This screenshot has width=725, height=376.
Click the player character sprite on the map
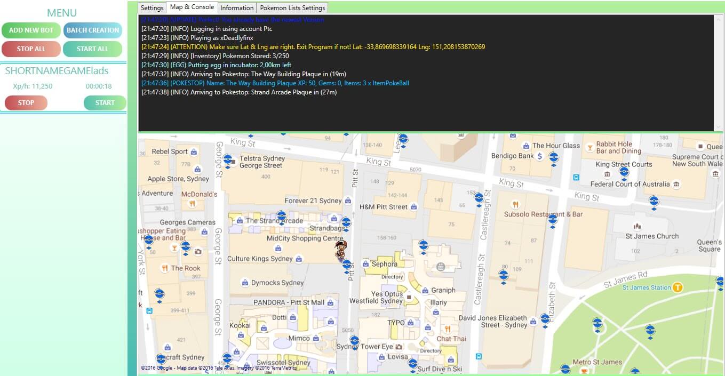[x=341, y=250]
